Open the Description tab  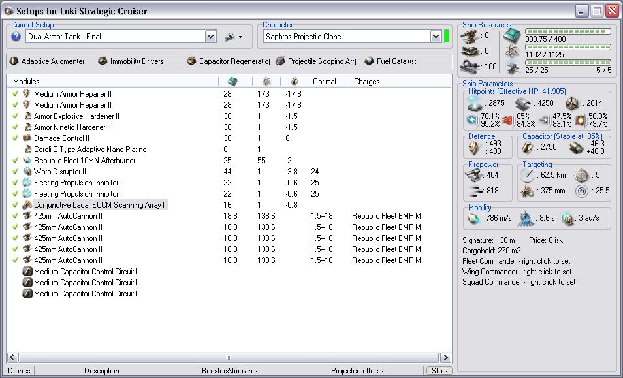click(x=102, y=371)
